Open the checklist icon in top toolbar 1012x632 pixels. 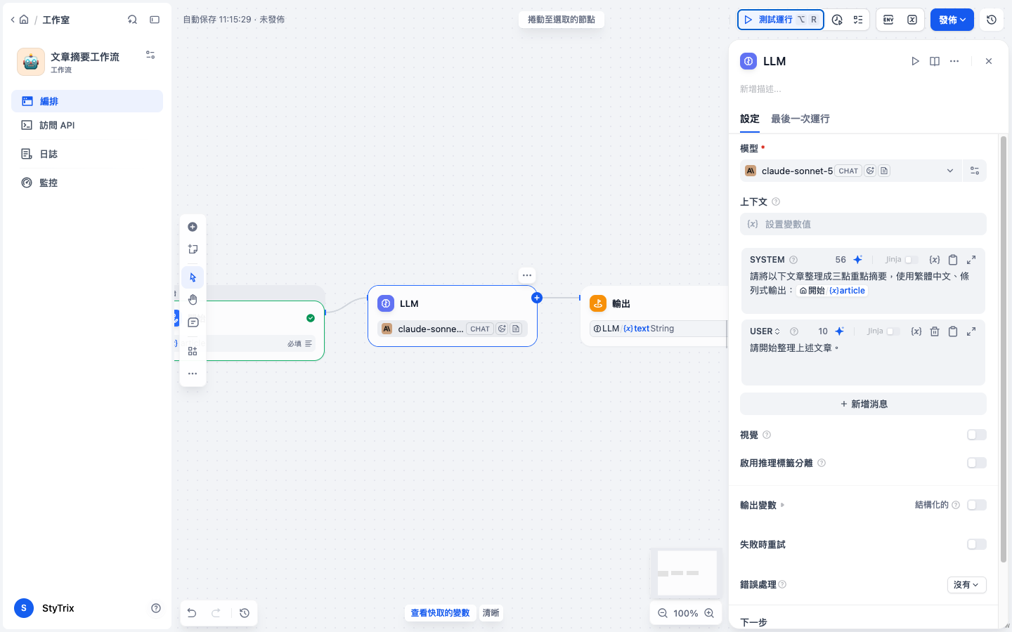click(858, 20)
